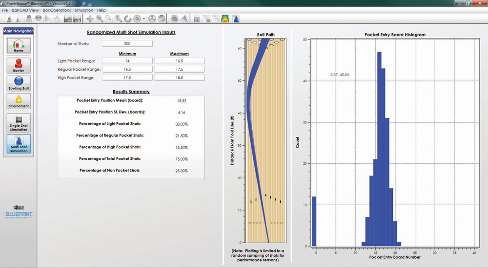Screen dimensions: 488x268
Task: Open the Home navigation page
Action: tap(19, 45)
